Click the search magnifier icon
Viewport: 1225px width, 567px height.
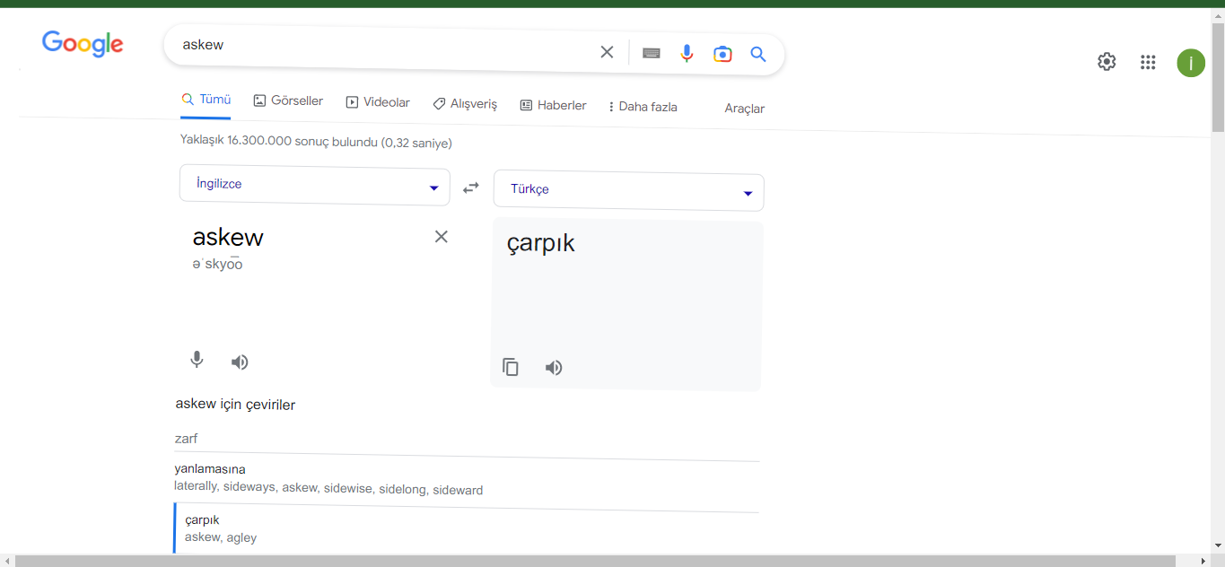(x=757, y=52)
